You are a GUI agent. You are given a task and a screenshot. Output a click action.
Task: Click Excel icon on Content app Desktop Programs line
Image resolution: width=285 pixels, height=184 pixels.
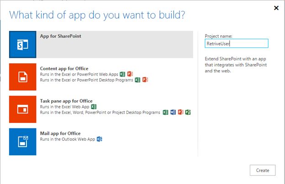(137, 80)
